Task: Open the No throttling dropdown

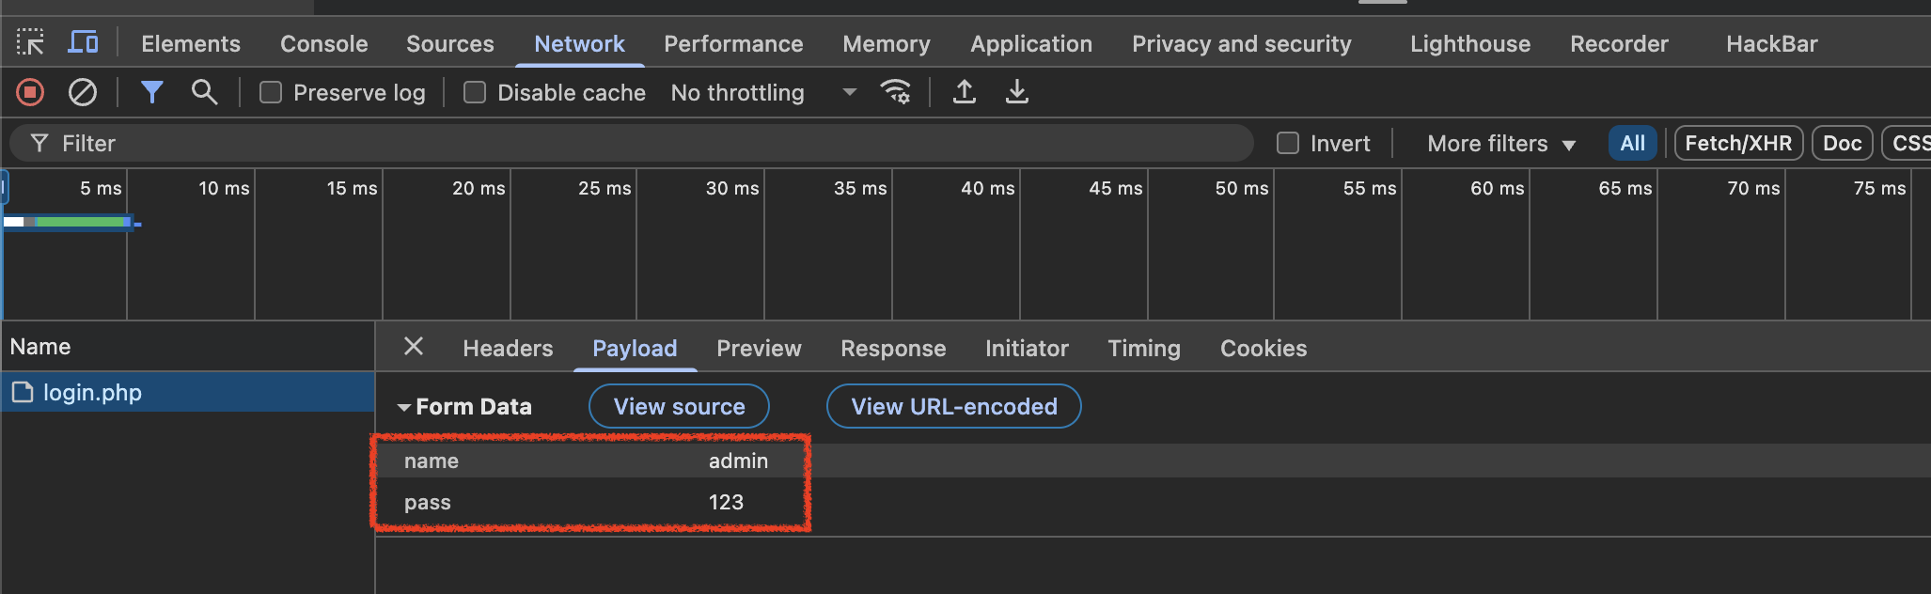Action: 762,92
